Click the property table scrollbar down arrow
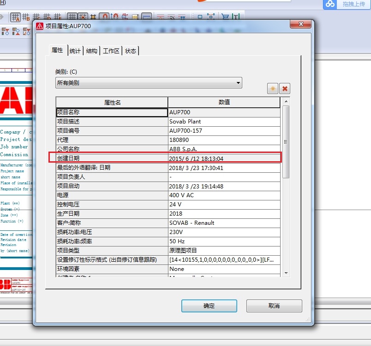This screenshot has width=371, height=346. pyautogui.click(x=286, y=273)
